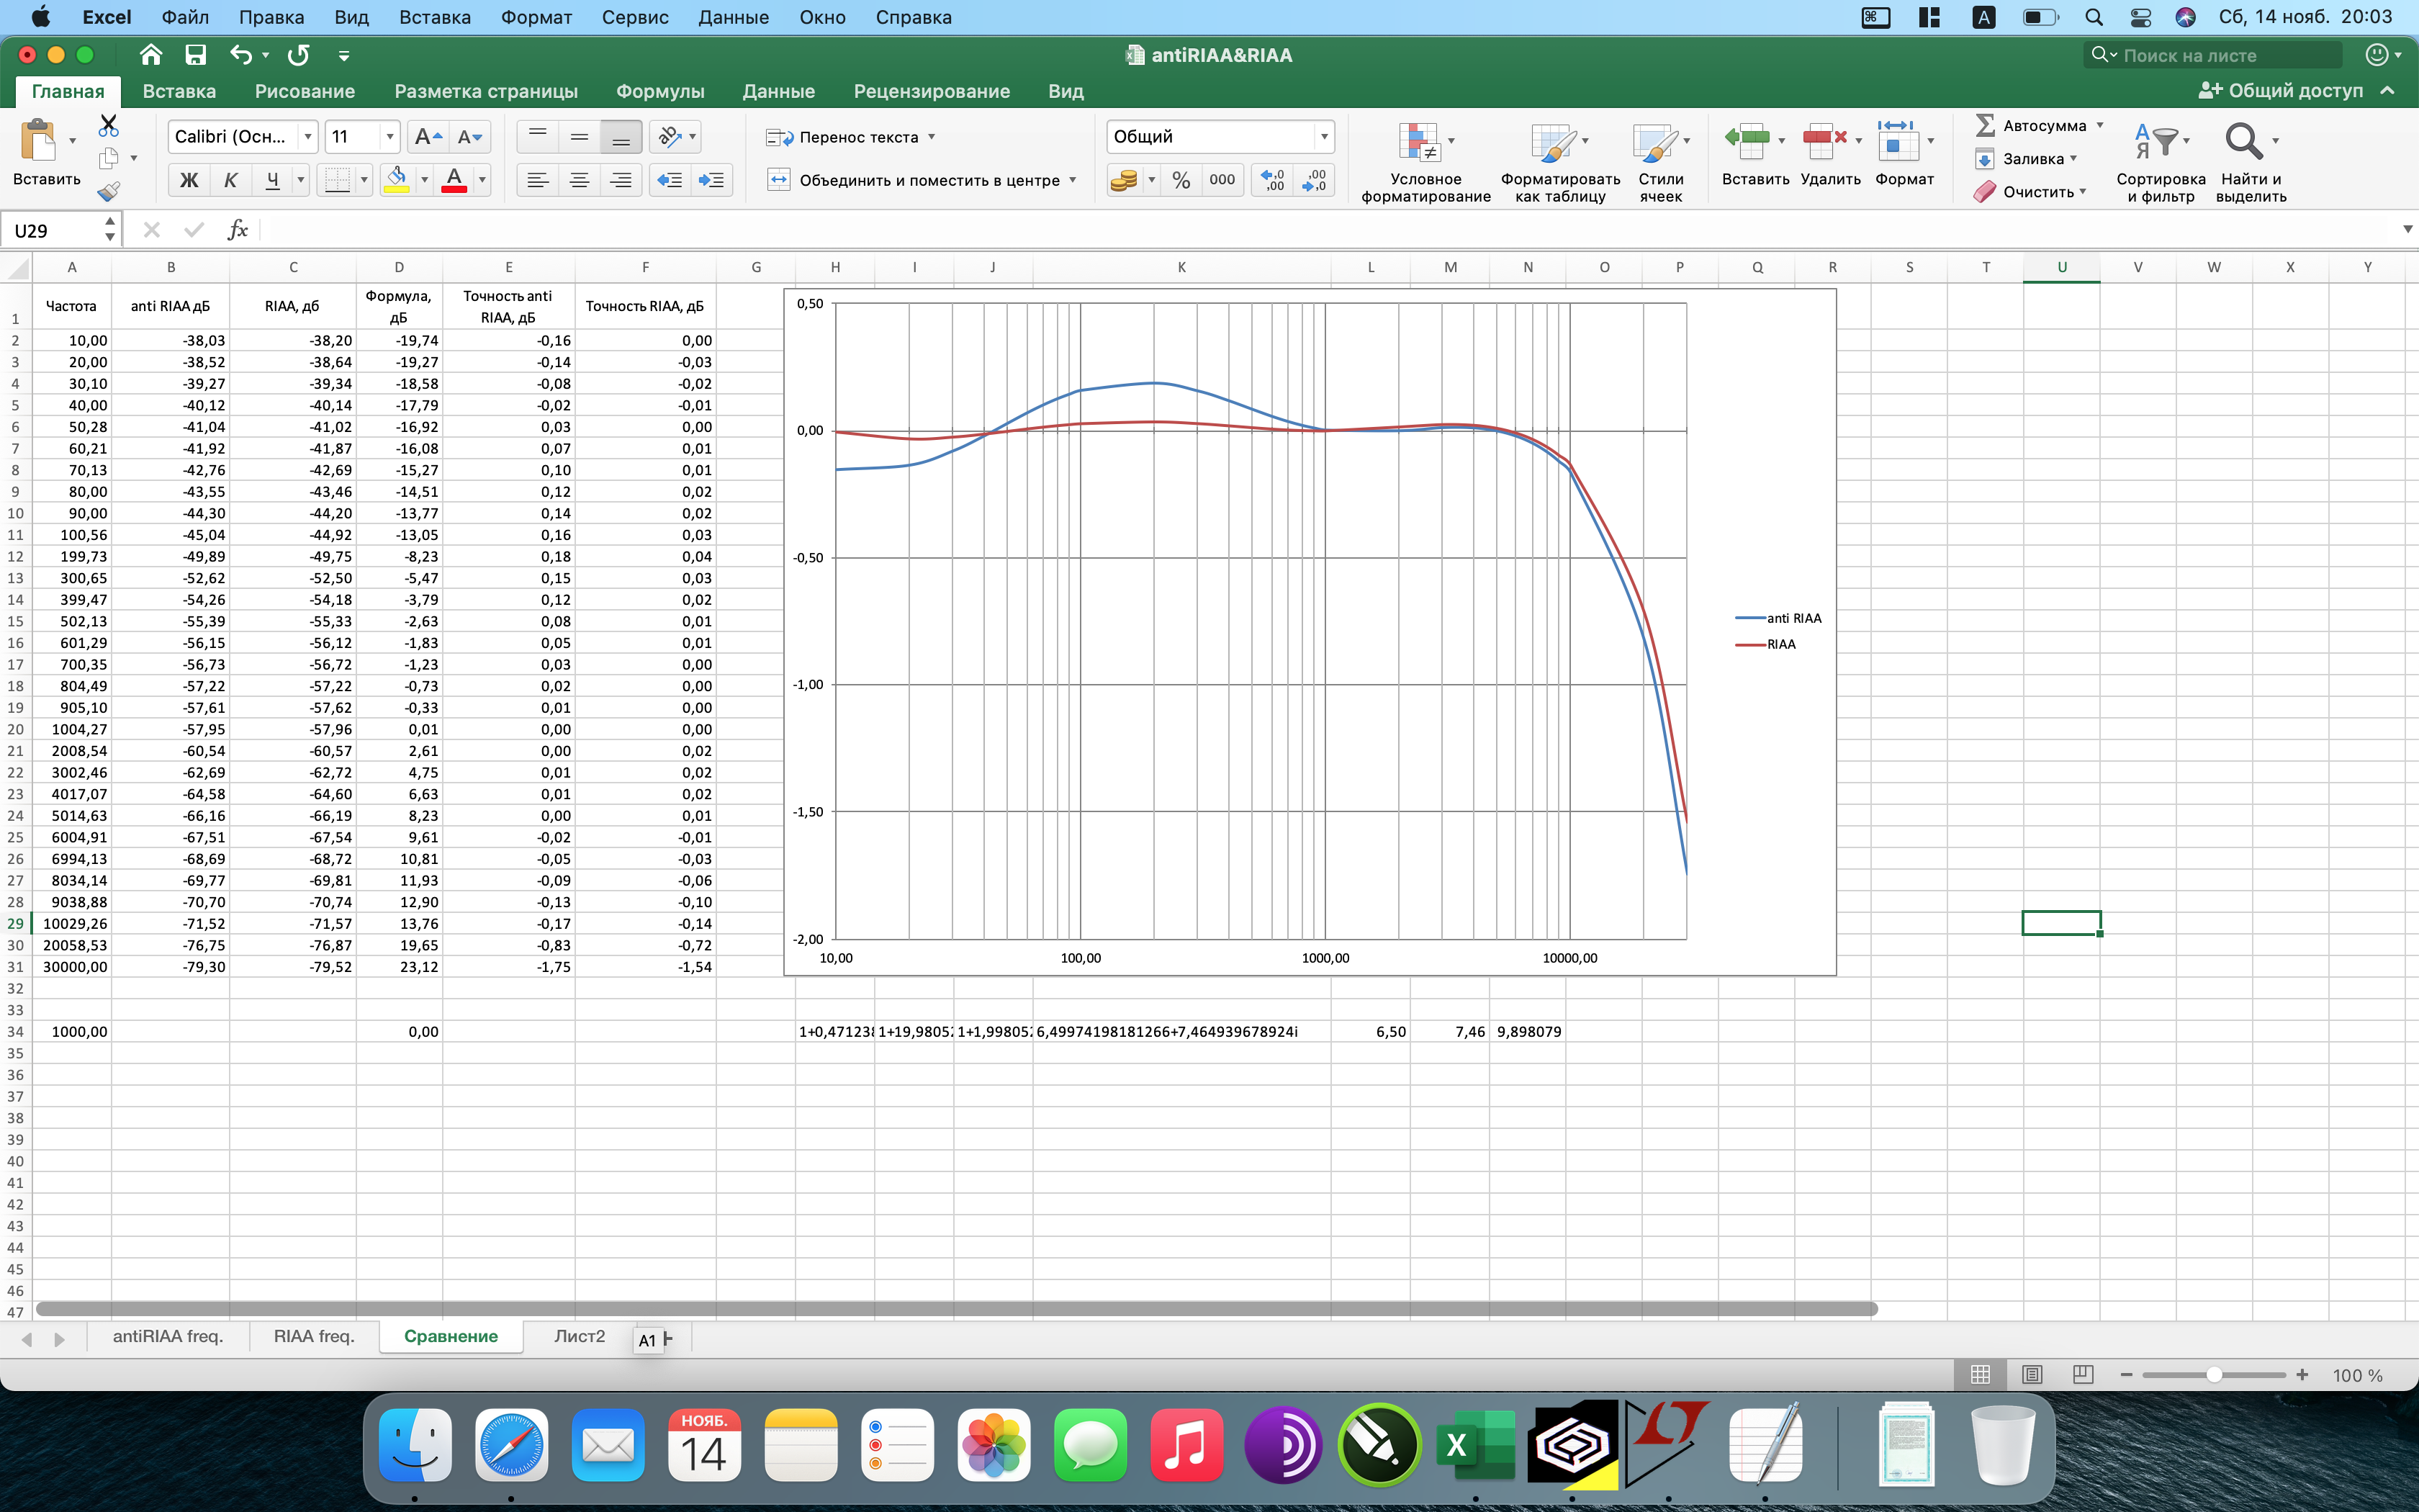Click the center text alignment icon

tap(579, 180)
